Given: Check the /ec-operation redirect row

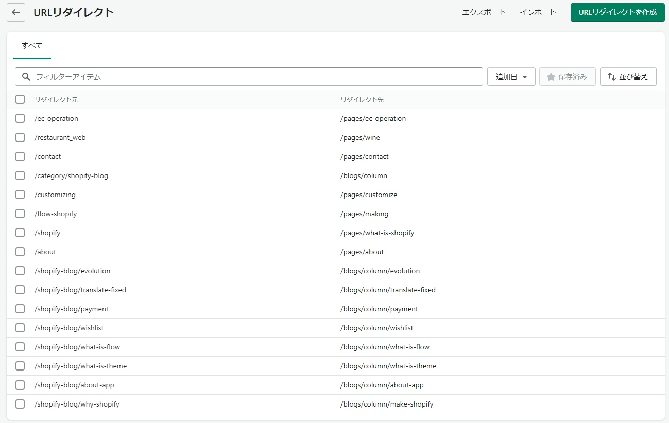Looking at the screenshot, I should (x=20, y=118).
